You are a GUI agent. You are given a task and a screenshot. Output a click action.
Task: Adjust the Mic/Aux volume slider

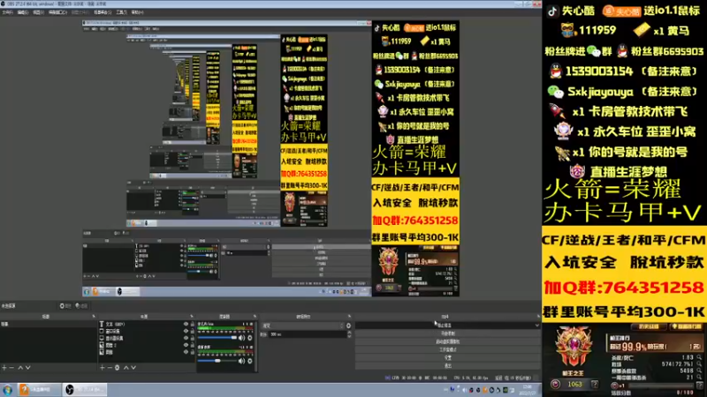[217, 338]
